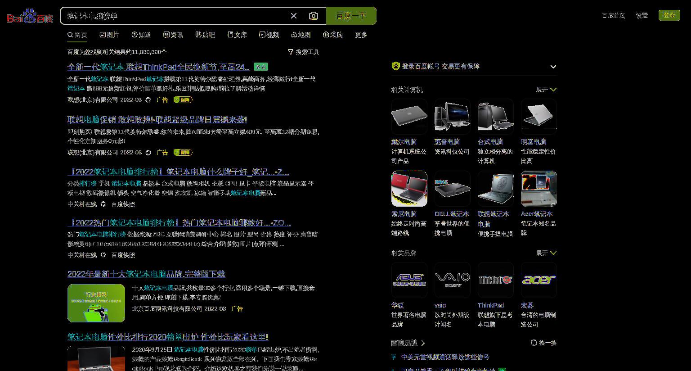Click the 戴尔电脑 product image
Viewport: 691px width, 371px height.
click(x=409, y=117)
